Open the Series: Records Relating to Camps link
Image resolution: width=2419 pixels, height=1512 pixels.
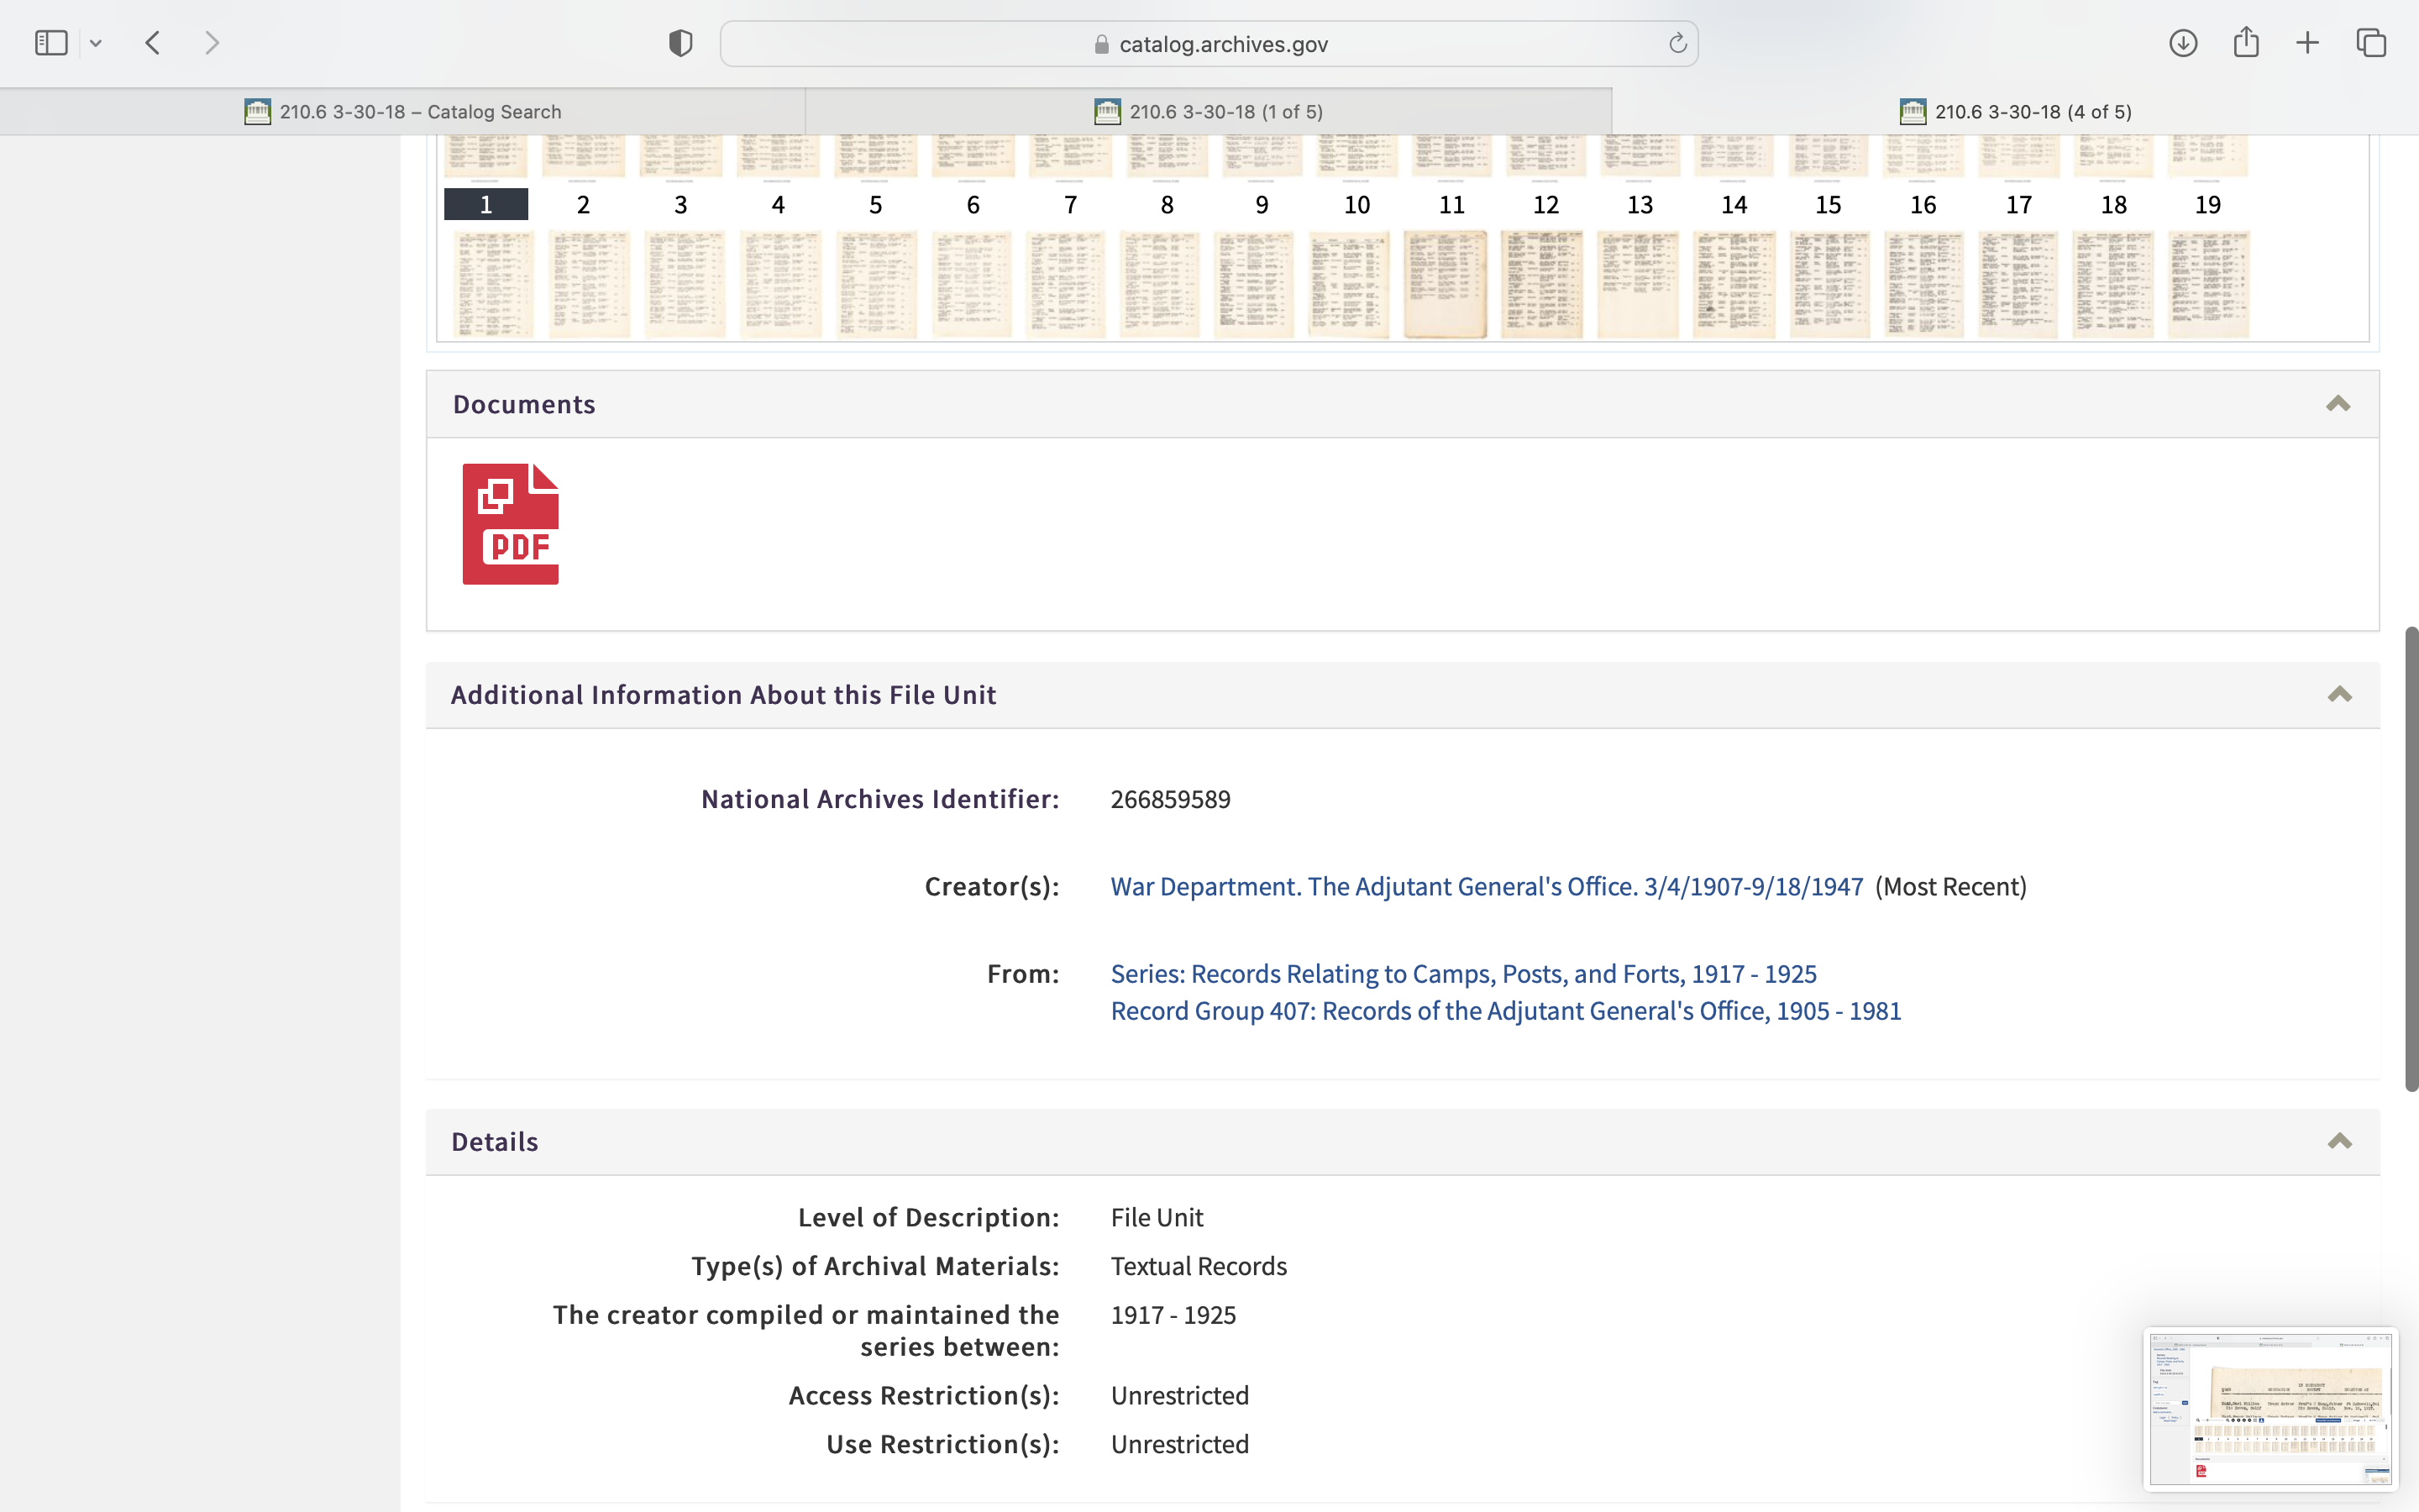[x=1463, y=973]
